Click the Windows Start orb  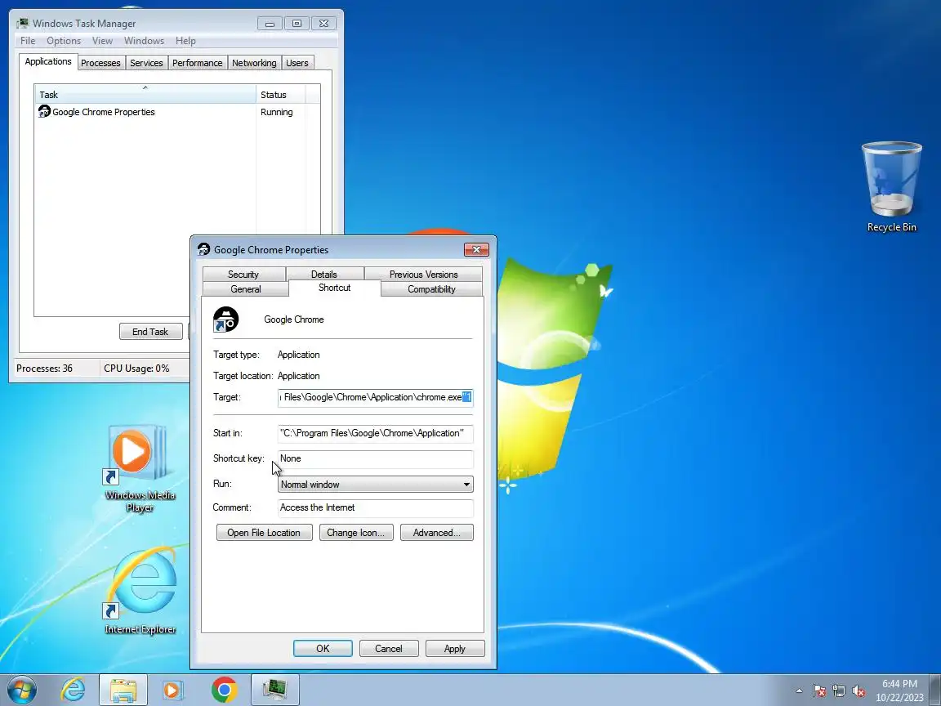coord(21,690)
